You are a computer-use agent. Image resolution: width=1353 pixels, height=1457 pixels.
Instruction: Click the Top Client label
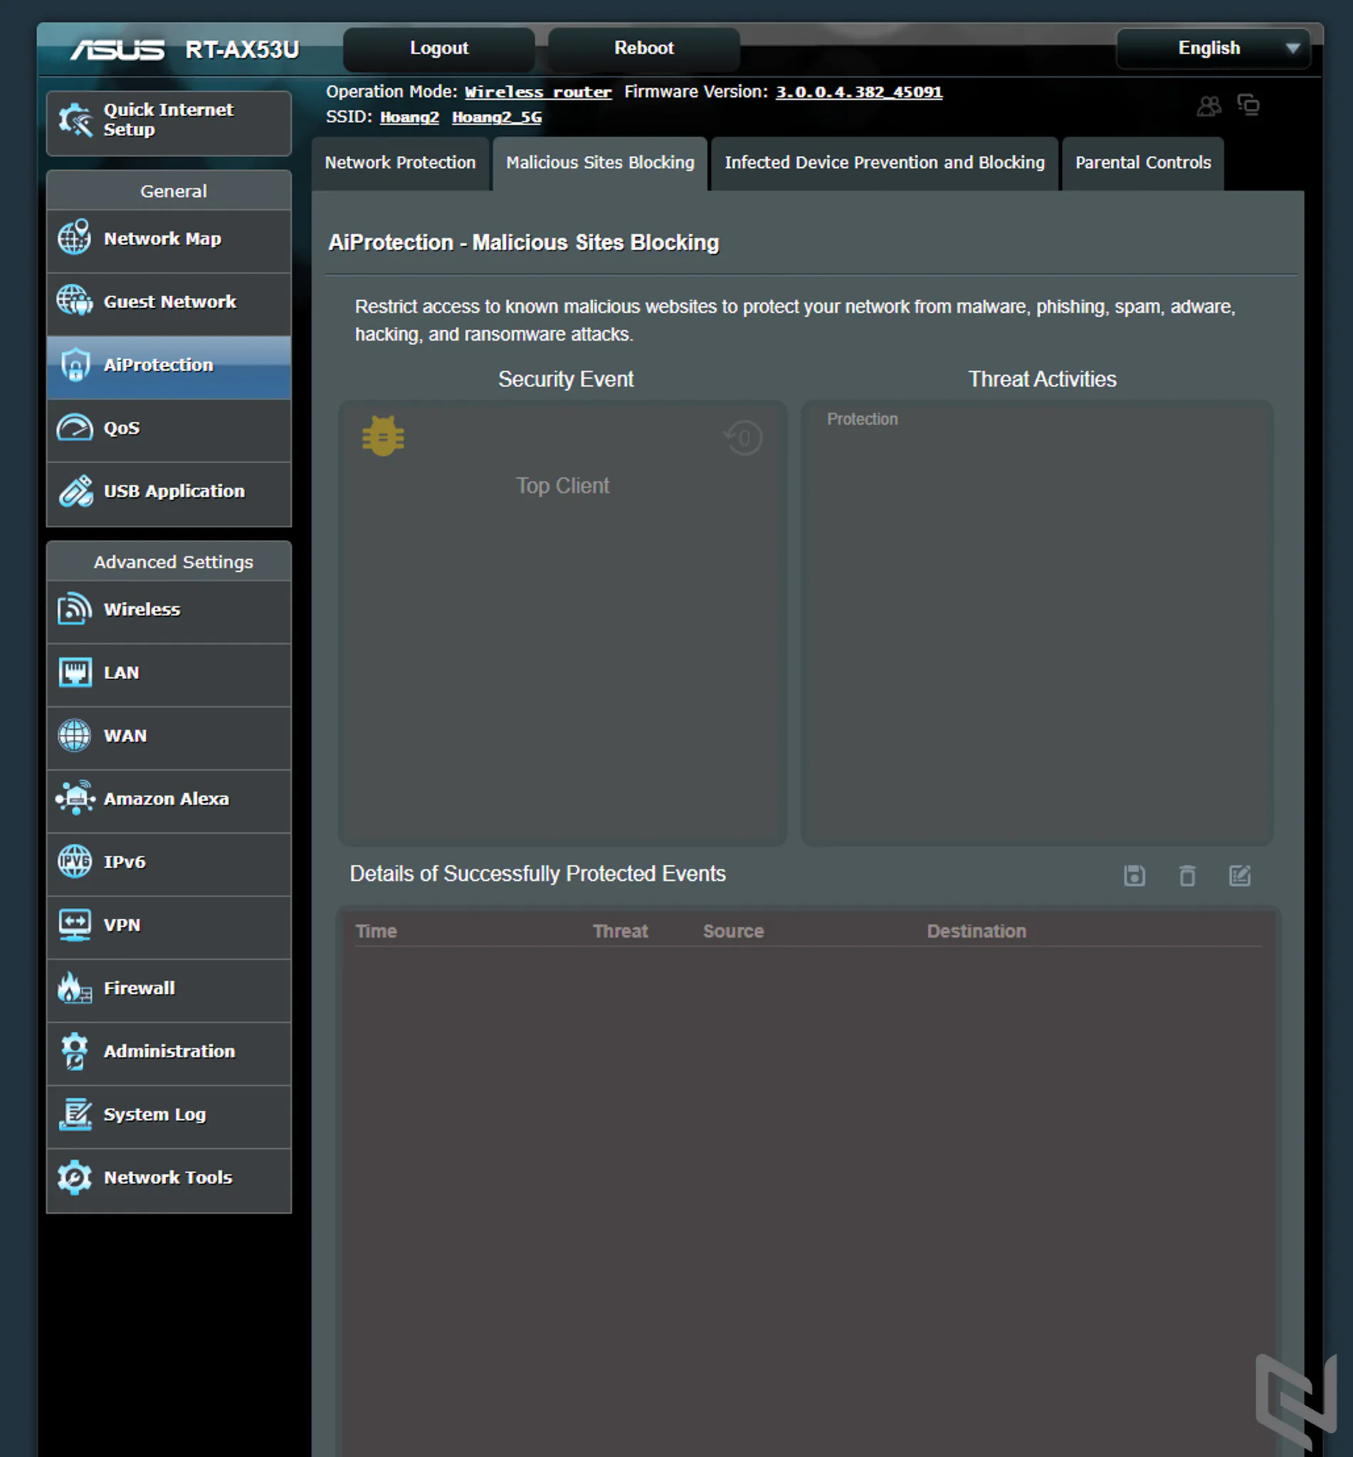pyautogui.click(x=563, y=486)
